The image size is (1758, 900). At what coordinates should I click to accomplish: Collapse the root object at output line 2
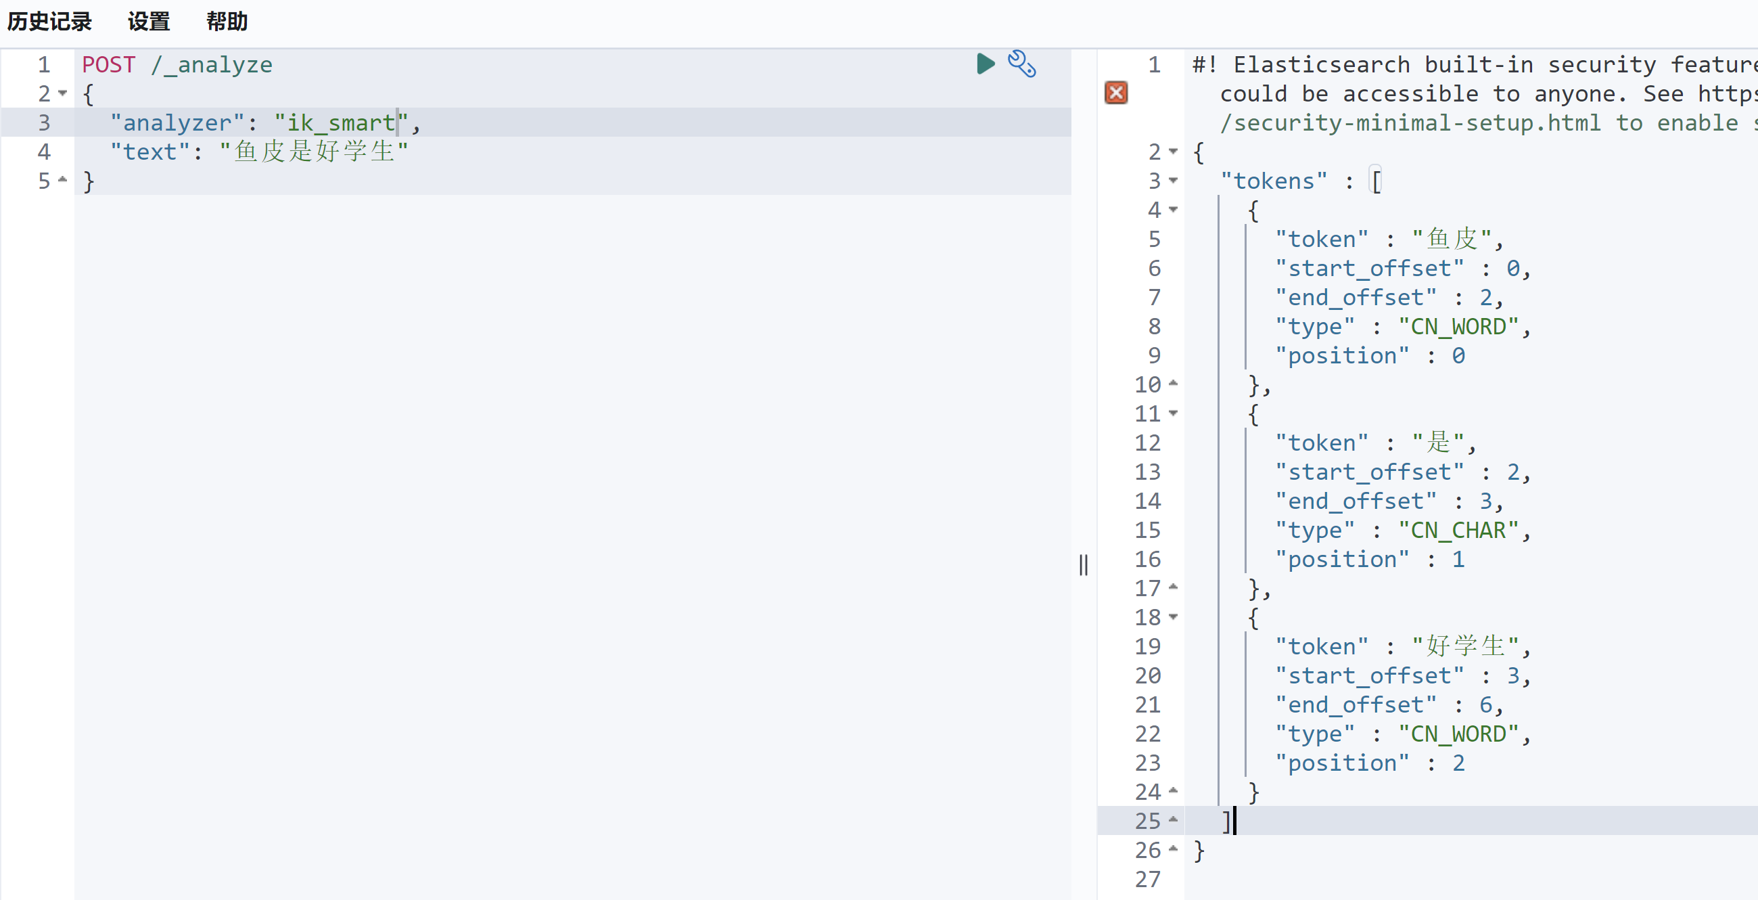1173,152
